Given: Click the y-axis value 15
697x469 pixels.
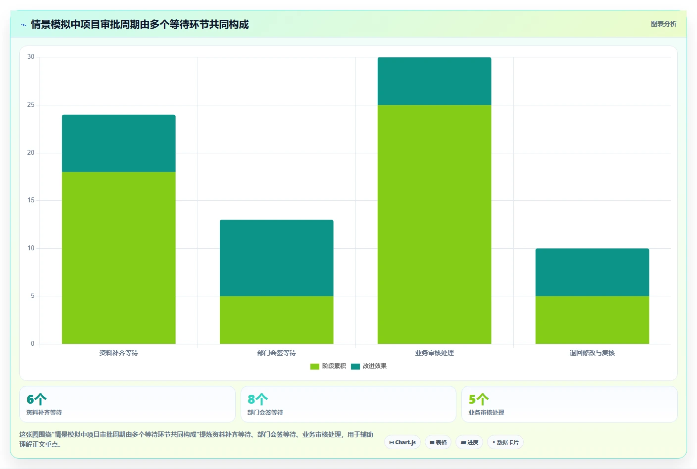Looking at the screenshot, I should tap(31, 200).
